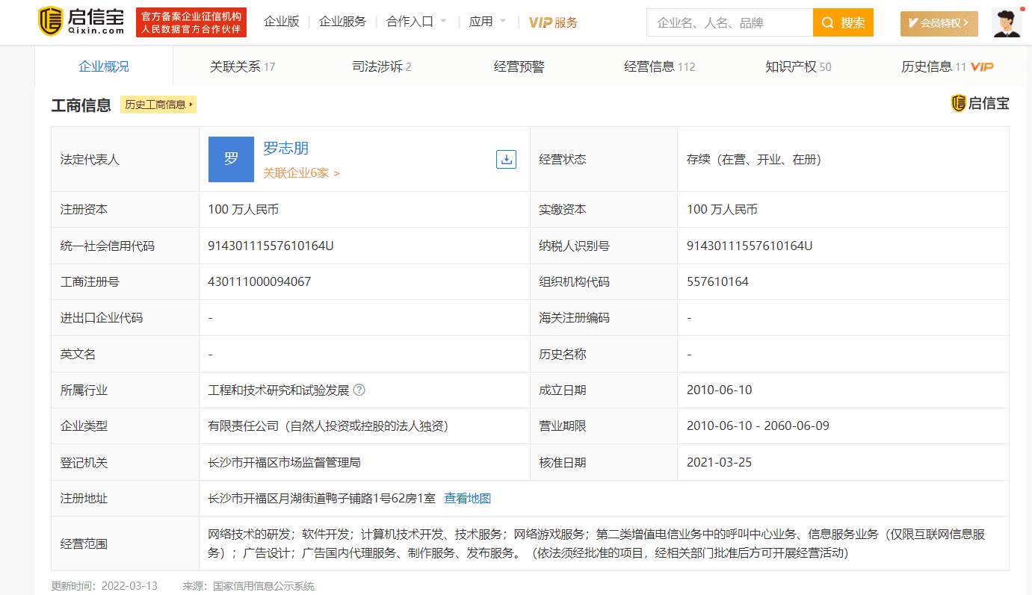
Task: Click the search magnifier button 搜索
Action: click(843, 23)
